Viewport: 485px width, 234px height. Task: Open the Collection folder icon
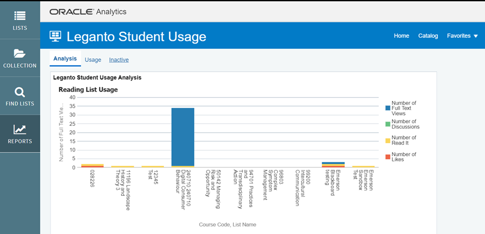pos(20,54)
